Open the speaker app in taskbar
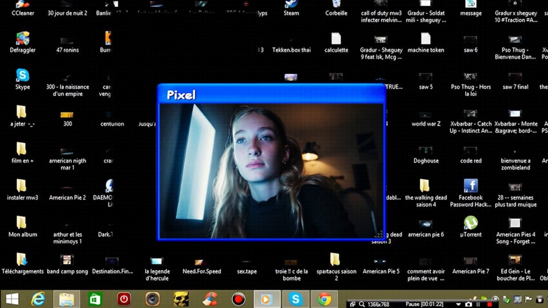The height and width of the screenshot is (308, 548). coord(152,299)
